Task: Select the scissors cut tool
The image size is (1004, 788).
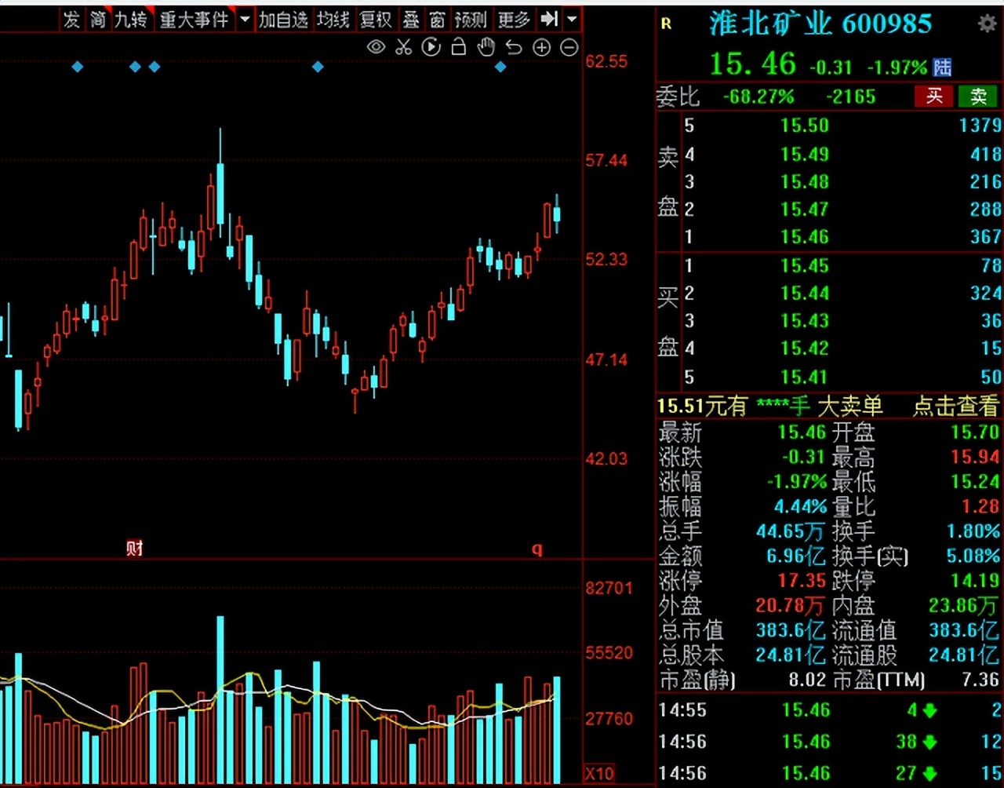Action: [403, 47]
